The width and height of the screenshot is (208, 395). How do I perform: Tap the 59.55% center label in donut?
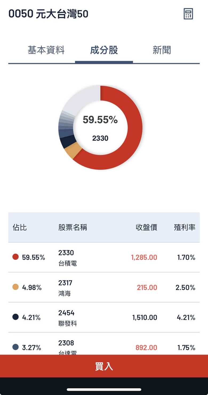100,120
